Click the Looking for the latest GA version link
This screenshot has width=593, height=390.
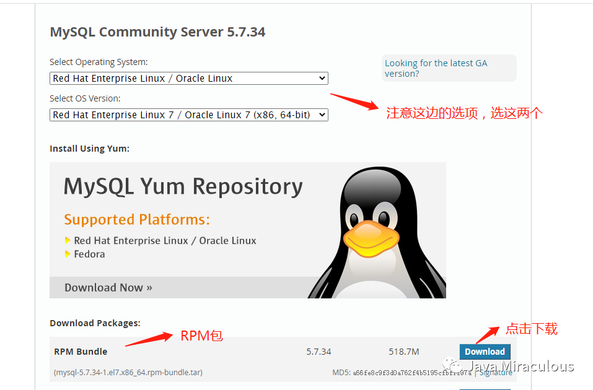(x=436, y=68)
